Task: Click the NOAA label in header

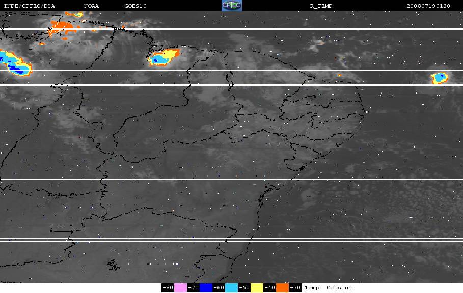Action: click(x=91, y=6)
